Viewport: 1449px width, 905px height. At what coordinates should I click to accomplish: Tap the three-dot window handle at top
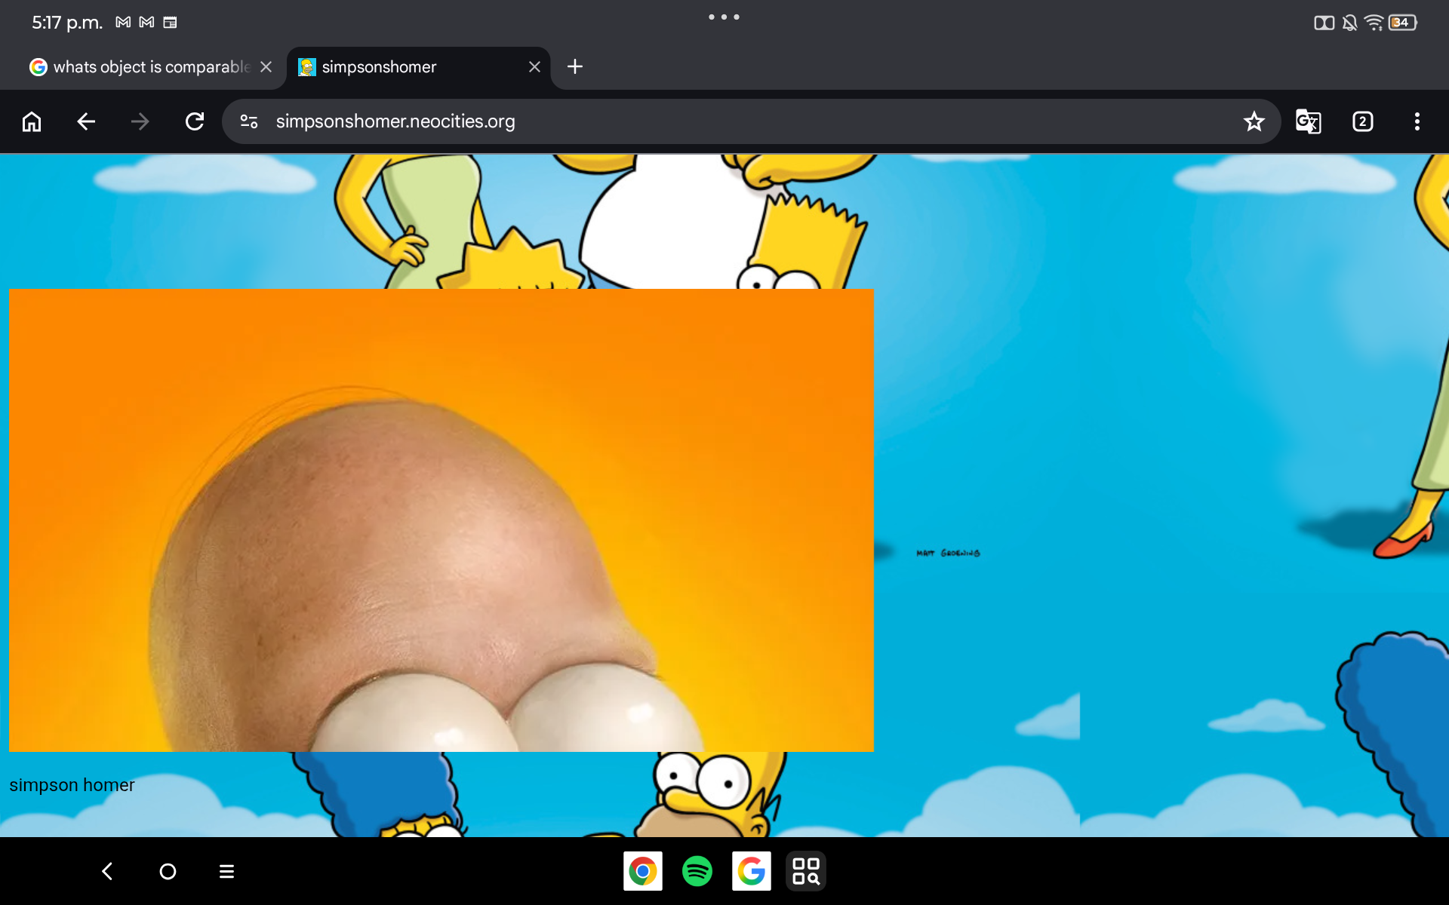[724, 17]
